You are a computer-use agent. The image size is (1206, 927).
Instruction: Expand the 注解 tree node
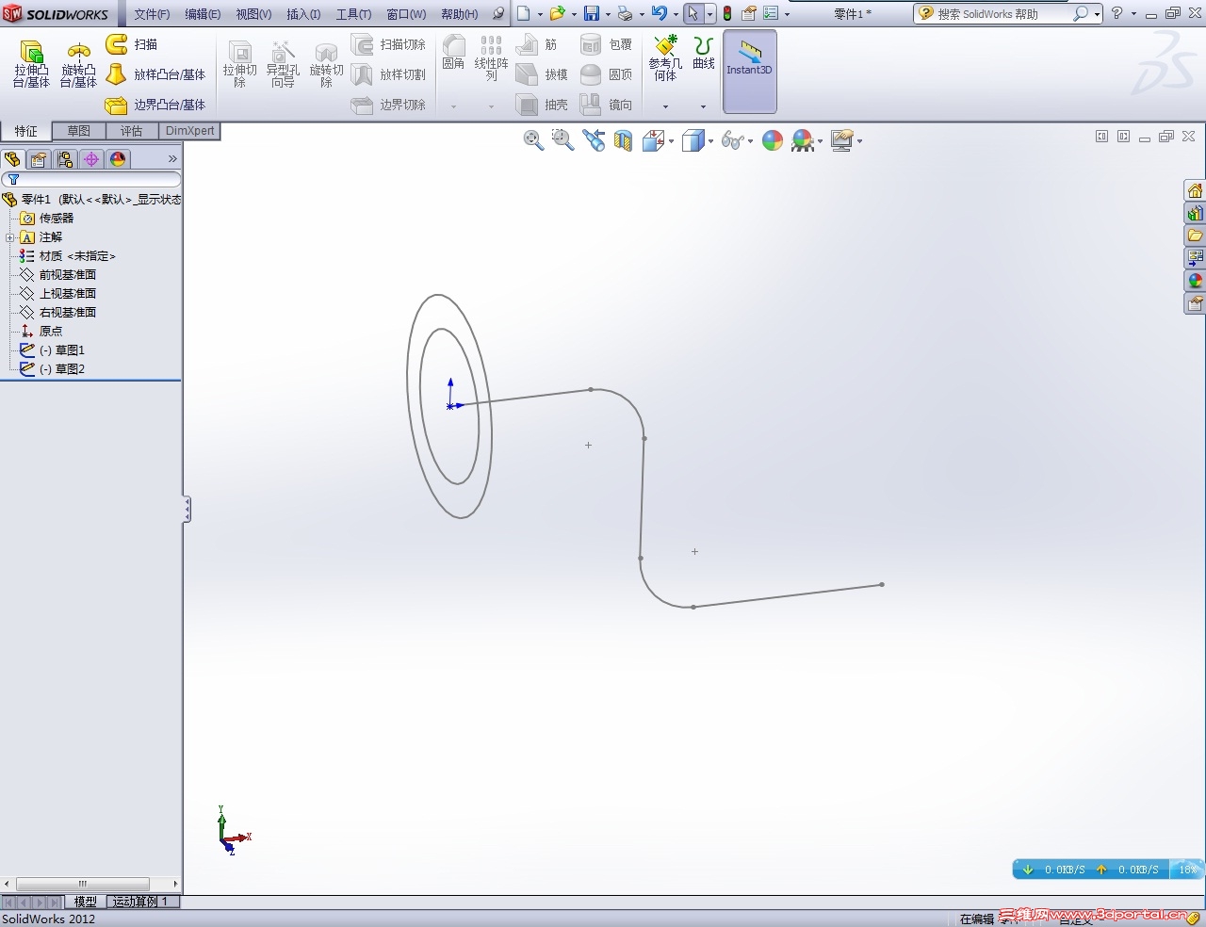(x=9, y=237)
